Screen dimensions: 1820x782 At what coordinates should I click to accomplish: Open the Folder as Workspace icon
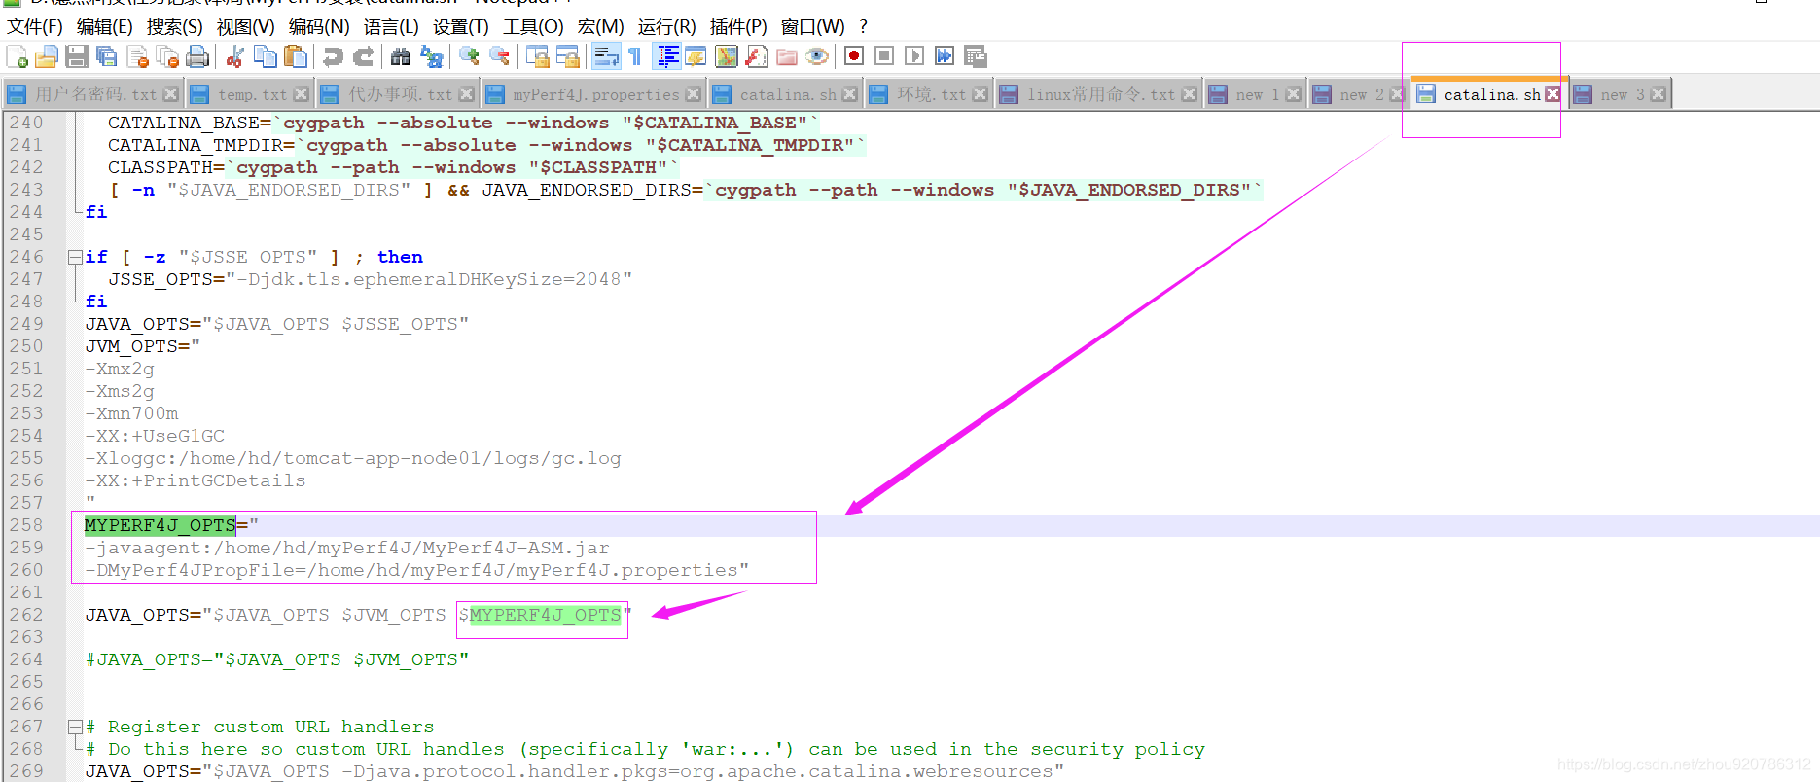787,56
